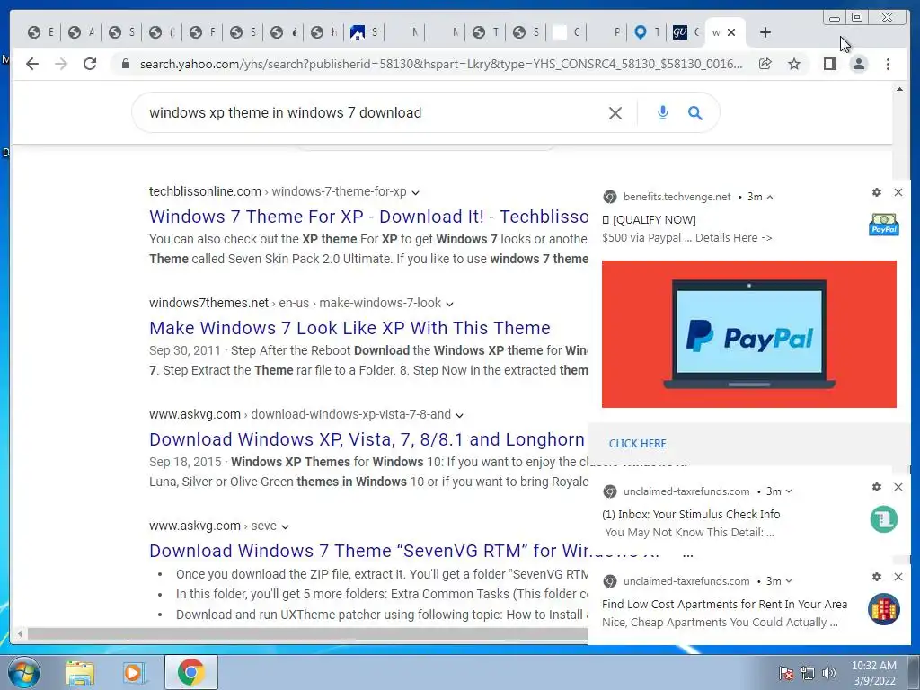The height and width of the screenshot is (690, 920).
Task: Click the PayPal laptop ad image
Action: 748,334
